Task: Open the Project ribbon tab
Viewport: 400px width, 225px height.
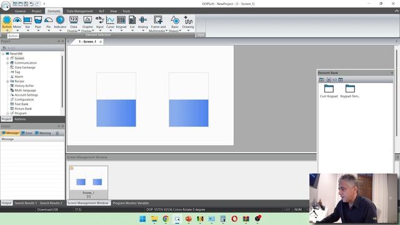Action: [36, 11]
